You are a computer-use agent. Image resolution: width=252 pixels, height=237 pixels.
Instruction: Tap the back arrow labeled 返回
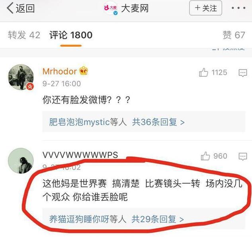[x=21, y=8]
